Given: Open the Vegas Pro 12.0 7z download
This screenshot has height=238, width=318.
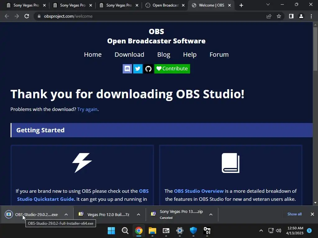Looking at the screenshot, I should click(x=104, y=214).
